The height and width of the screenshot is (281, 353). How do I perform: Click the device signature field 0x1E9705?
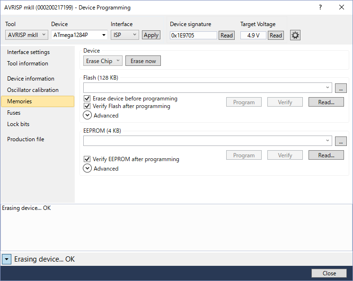tap(194, 36)
